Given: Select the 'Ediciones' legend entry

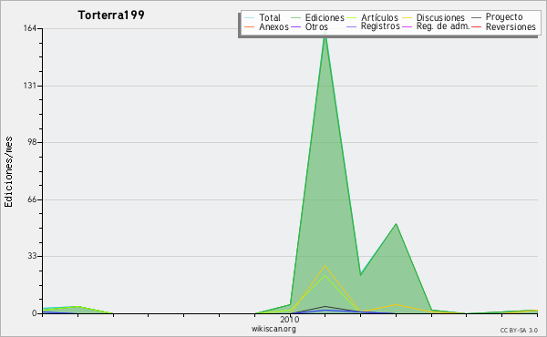Looking at the screenshot, I should [x=325, y=17].
